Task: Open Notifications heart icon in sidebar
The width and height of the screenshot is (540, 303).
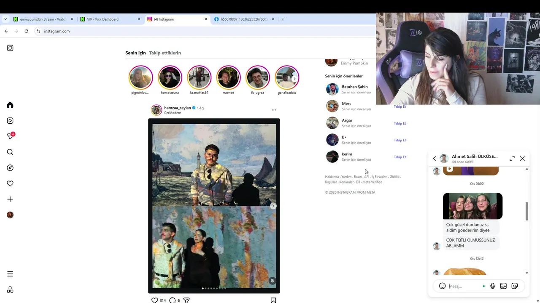Action: [x=10, y=183]
